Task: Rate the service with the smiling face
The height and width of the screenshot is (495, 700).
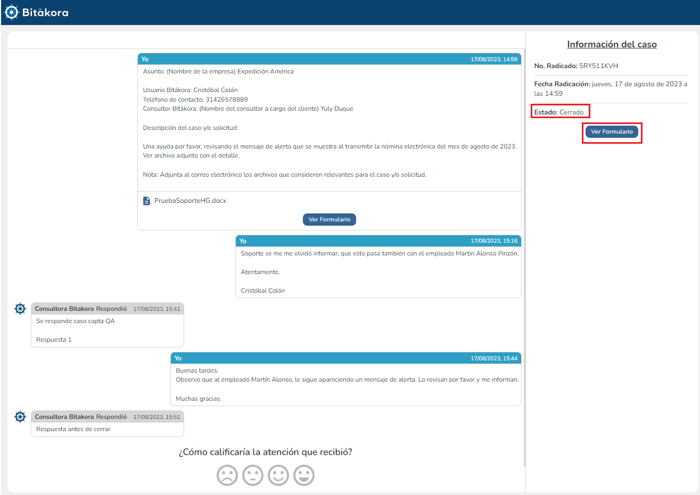Action: coord(278,475)
